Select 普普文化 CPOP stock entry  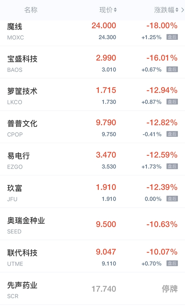coord(92,127)
